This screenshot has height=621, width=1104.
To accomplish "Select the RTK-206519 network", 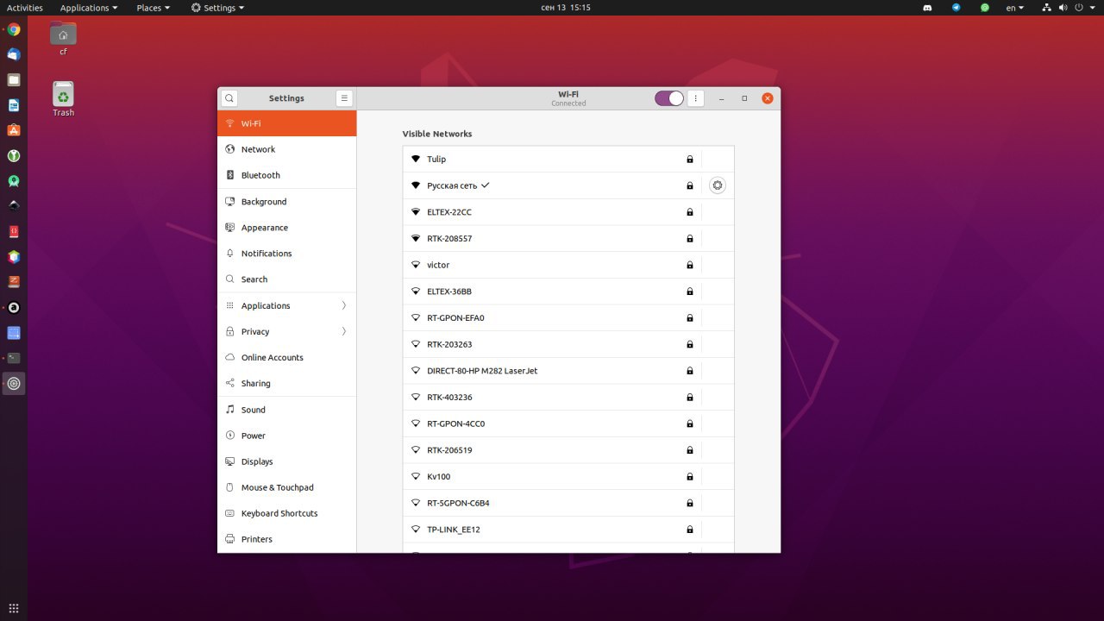I will point(568,450).
